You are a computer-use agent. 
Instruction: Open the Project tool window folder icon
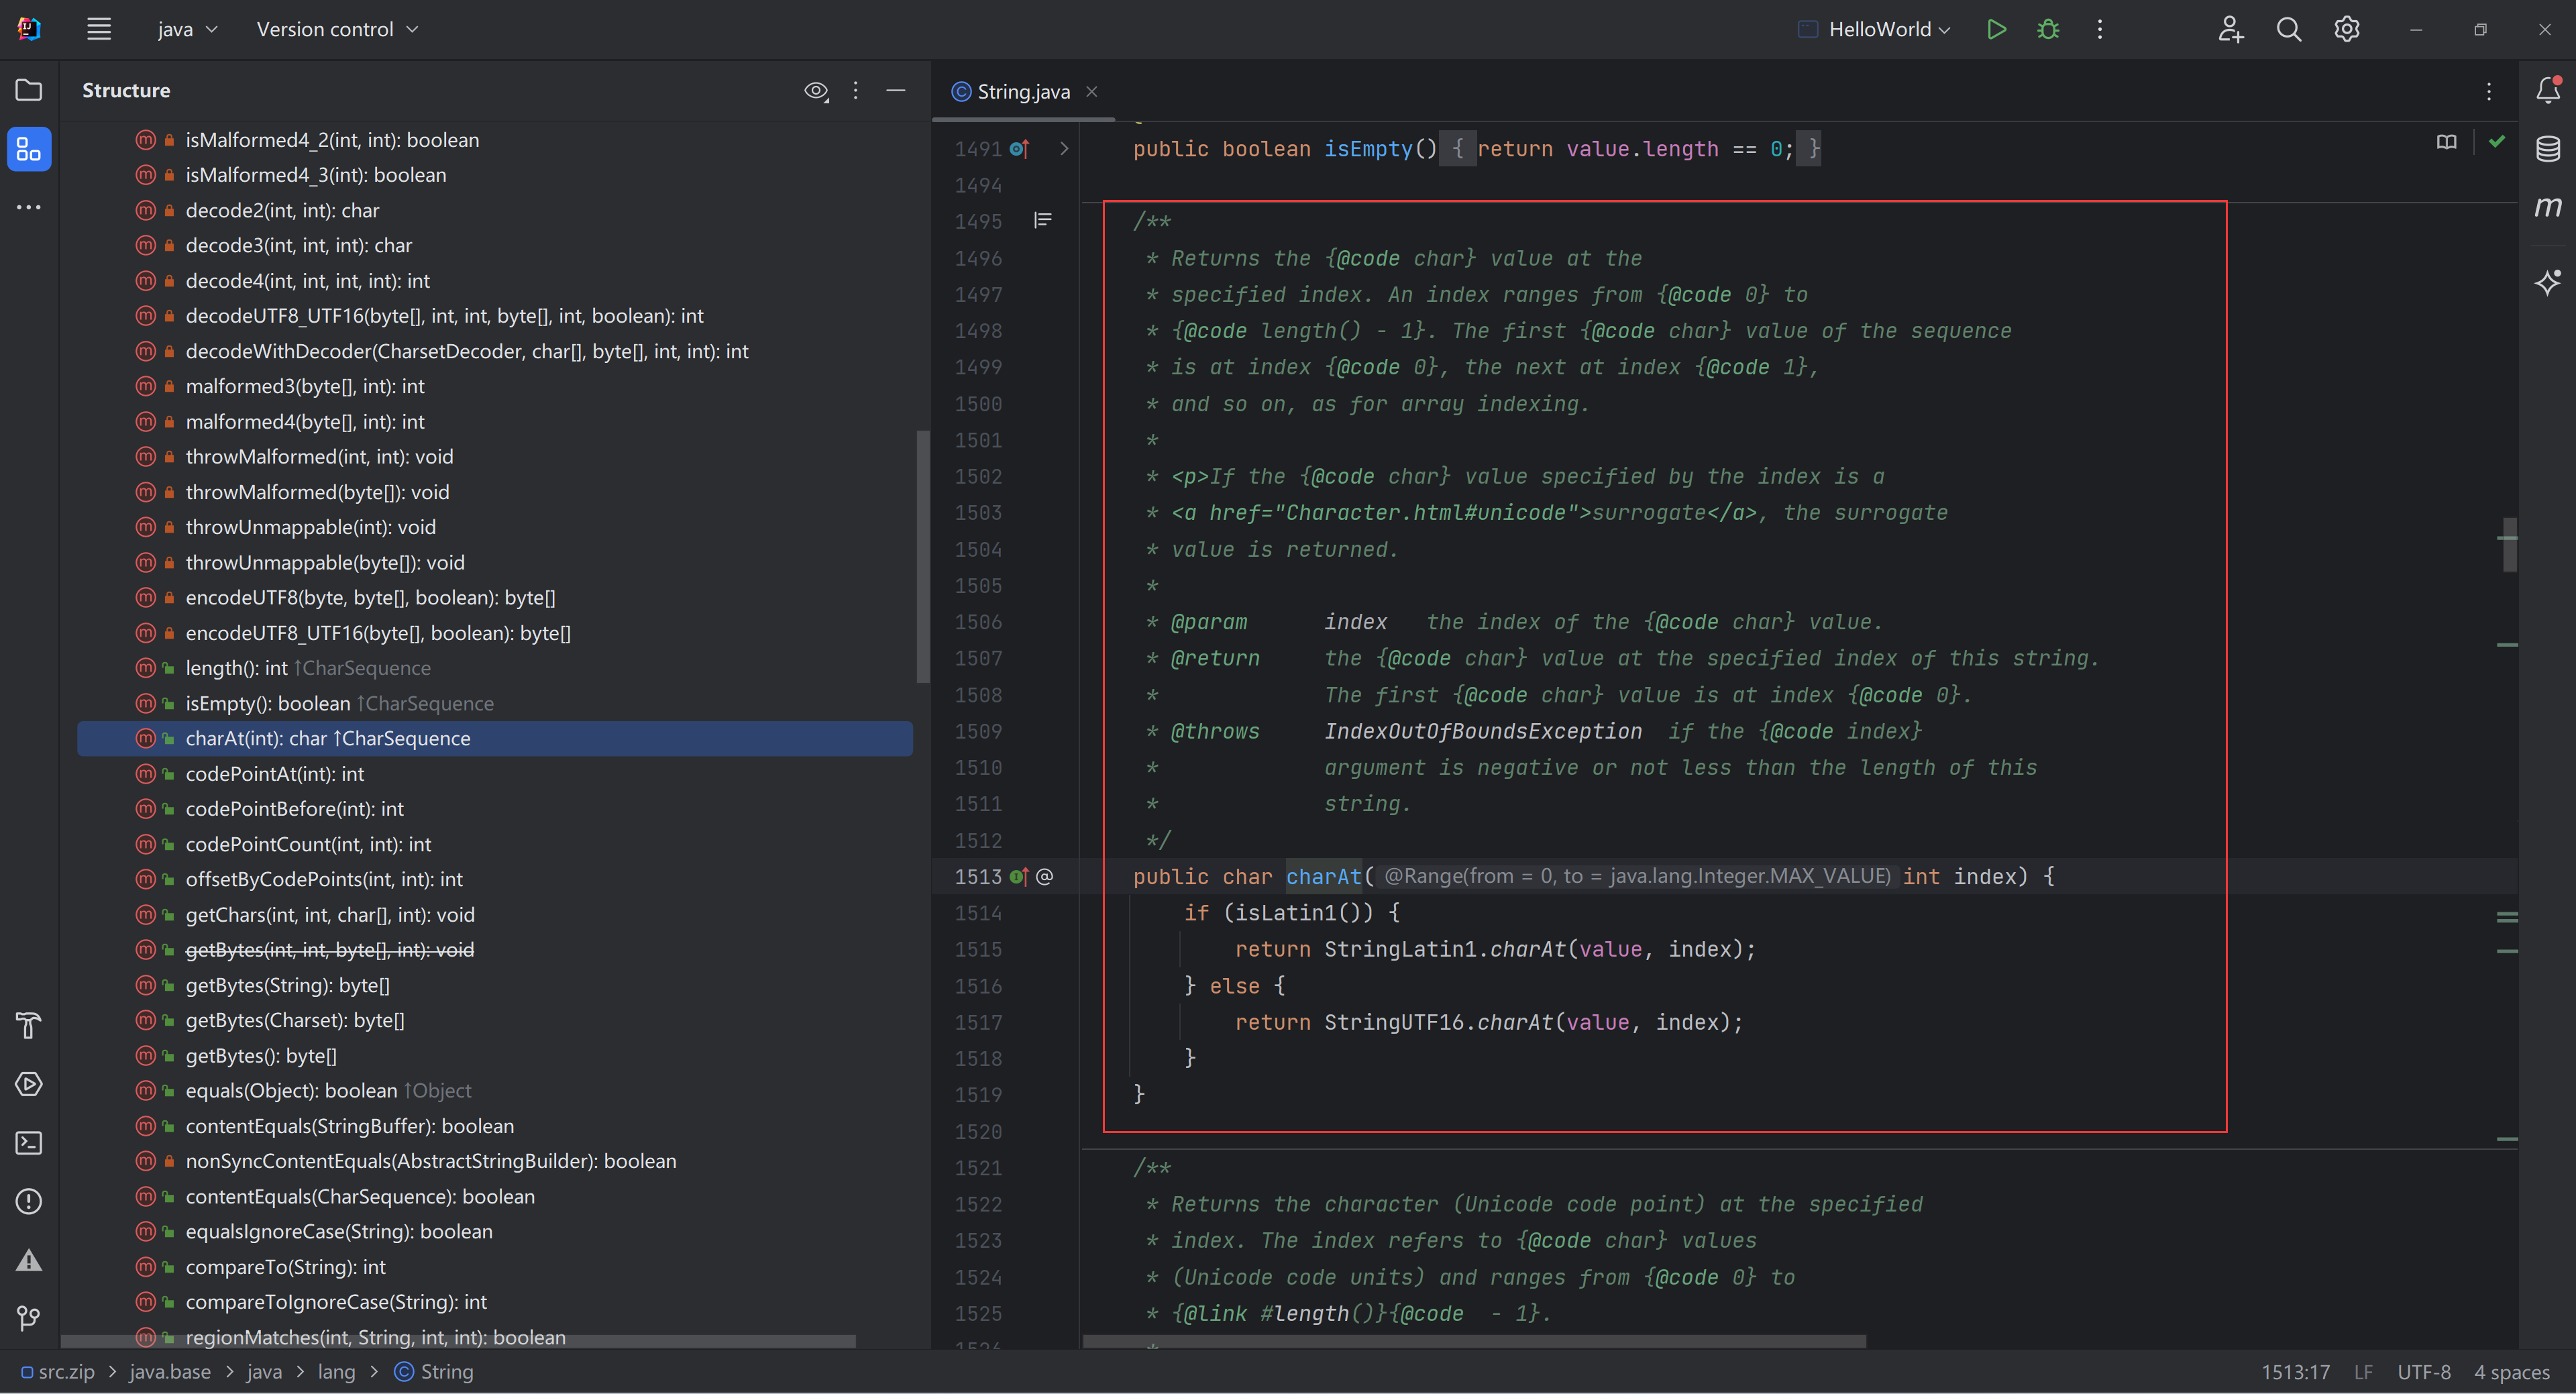pos(29,90)
